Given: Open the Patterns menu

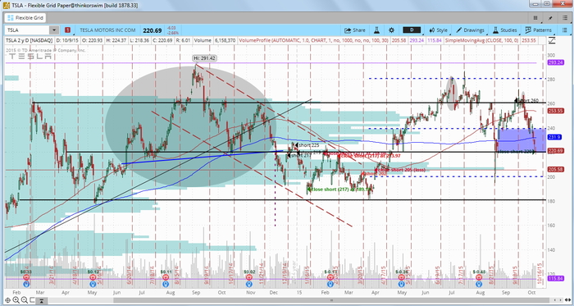Looking at the screenshot, I should 538,30.
